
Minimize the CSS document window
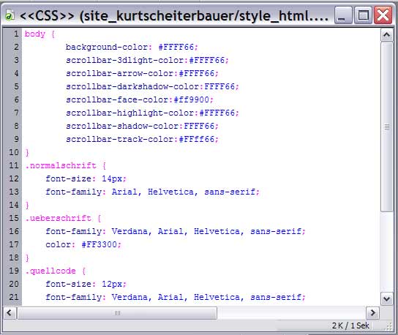tap(343, 15)
